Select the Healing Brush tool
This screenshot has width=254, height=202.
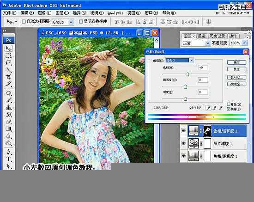9,93
